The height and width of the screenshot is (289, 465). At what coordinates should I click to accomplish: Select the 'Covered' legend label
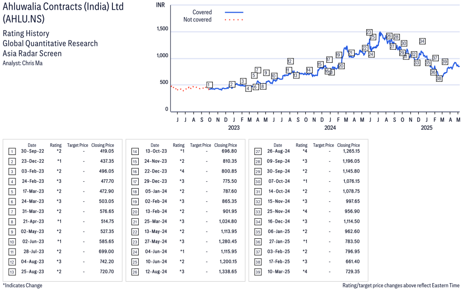(x=202, y=12)
